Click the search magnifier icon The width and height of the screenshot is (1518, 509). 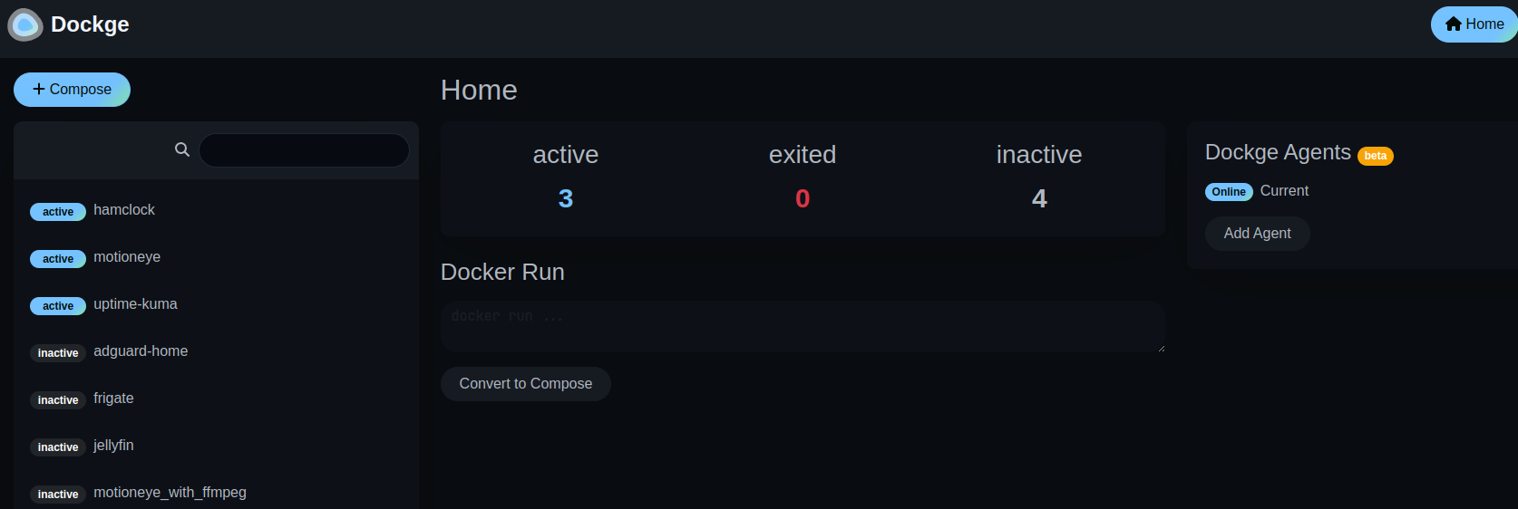pyautogui.click(x=182, y=149)
